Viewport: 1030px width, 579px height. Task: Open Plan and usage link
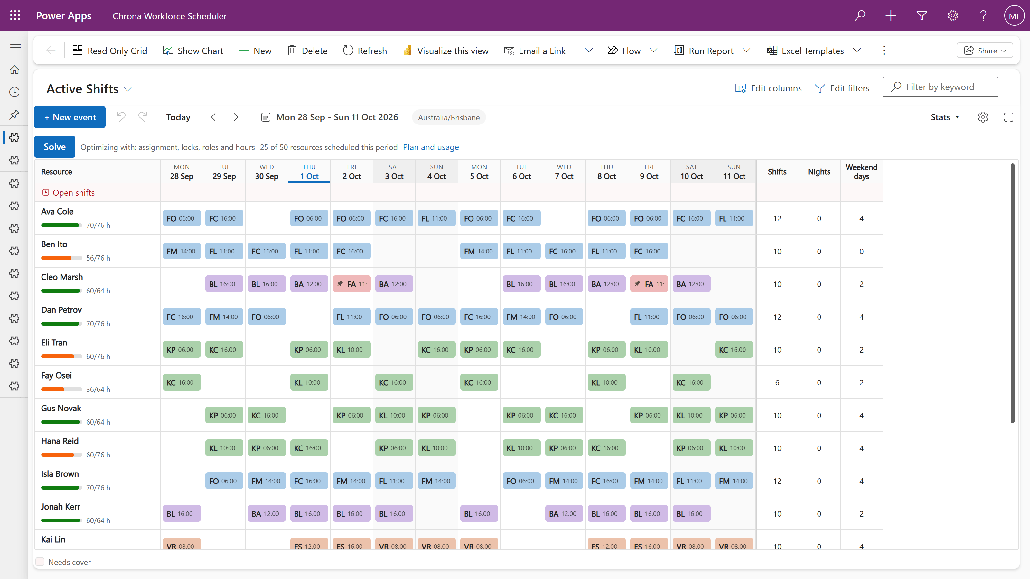431,147
